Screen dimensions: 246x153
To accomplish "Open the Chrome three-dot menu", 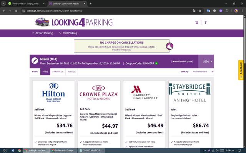I will pos(242,11).
